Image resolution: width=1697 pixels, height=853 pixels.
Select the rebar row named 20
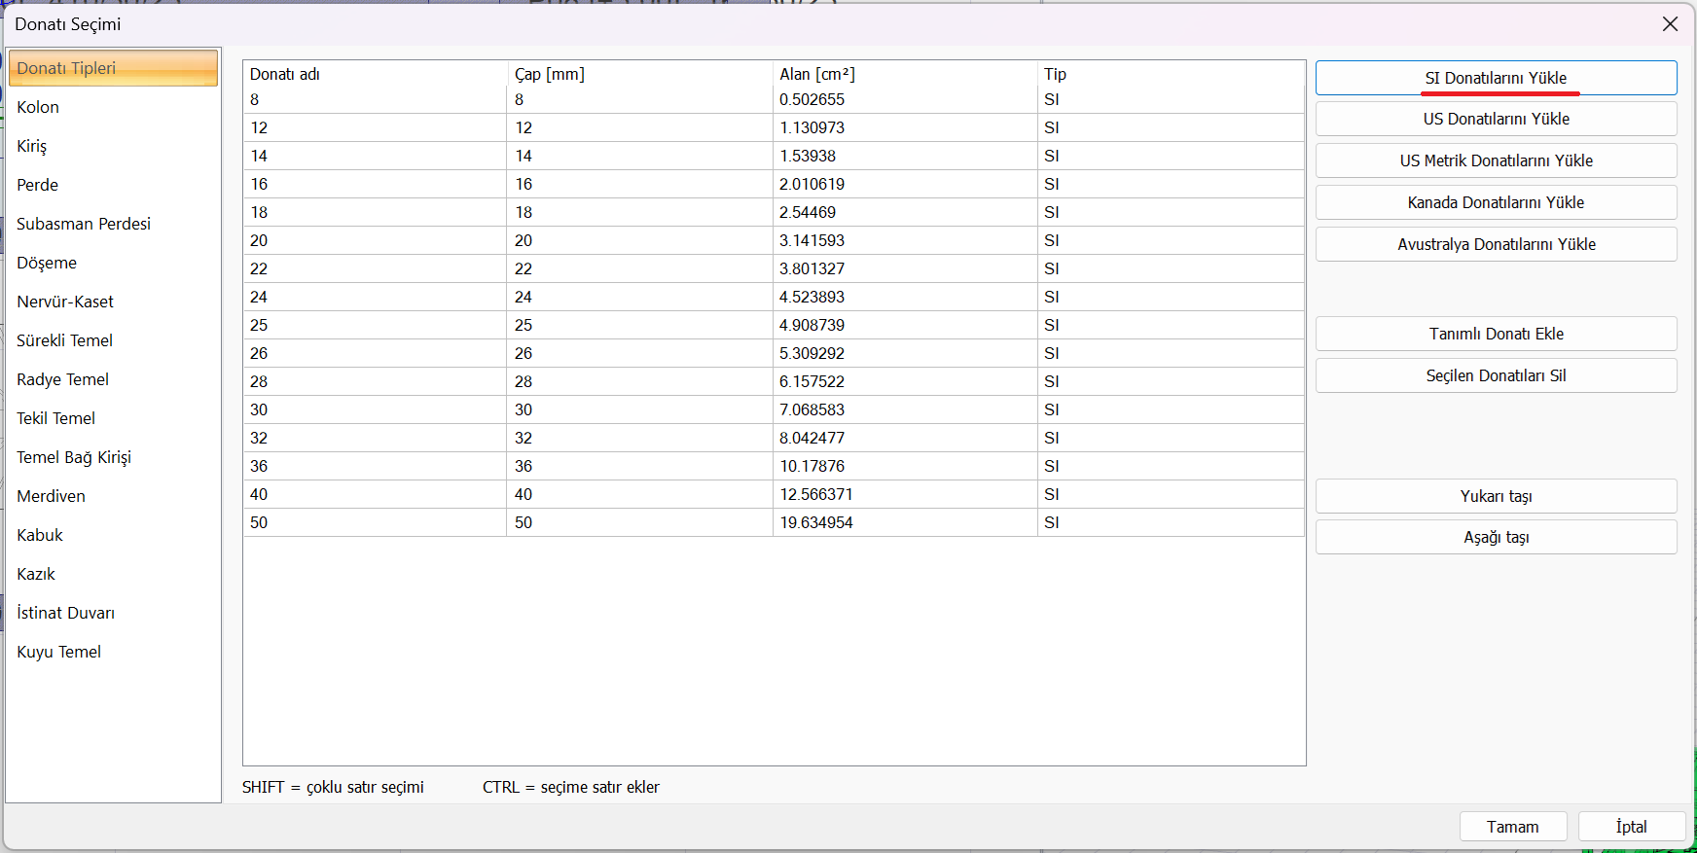coord(259,240)
